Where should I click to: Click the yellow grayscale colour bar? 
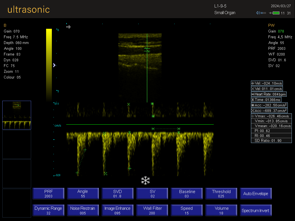click(x=49, y=65)
